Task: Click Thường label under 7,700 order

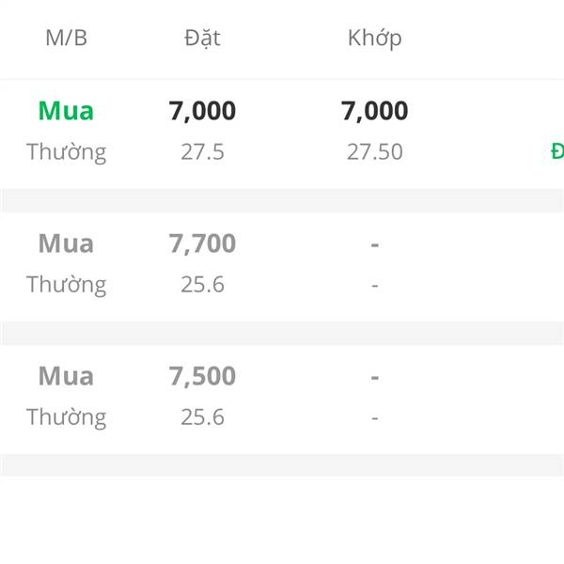Action: 66,285
